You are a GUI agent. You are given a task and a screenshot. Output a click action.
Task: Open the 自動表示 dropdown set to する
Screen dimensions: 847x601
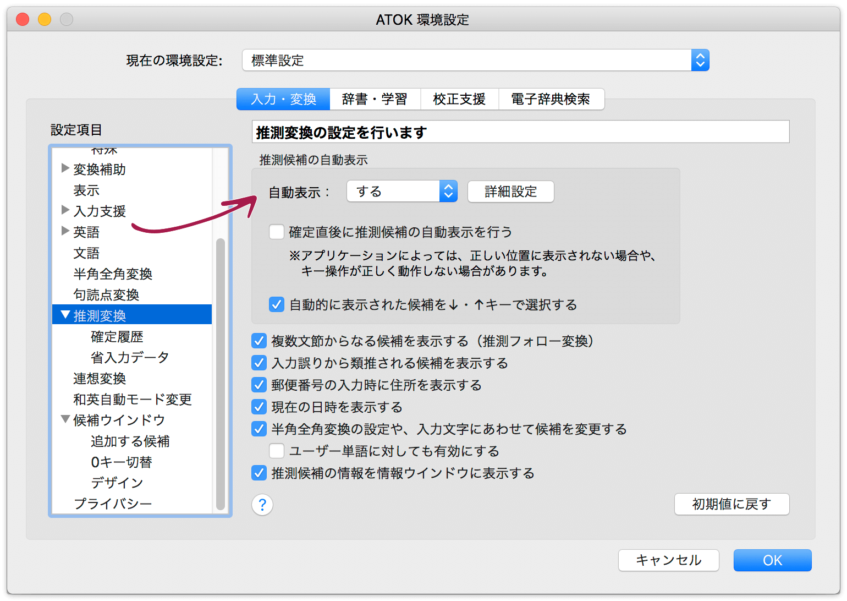402,192
